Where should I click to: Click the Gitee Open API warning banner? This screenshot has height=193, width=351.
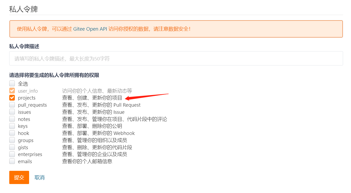pyautogui.click(x=176, y=29)
